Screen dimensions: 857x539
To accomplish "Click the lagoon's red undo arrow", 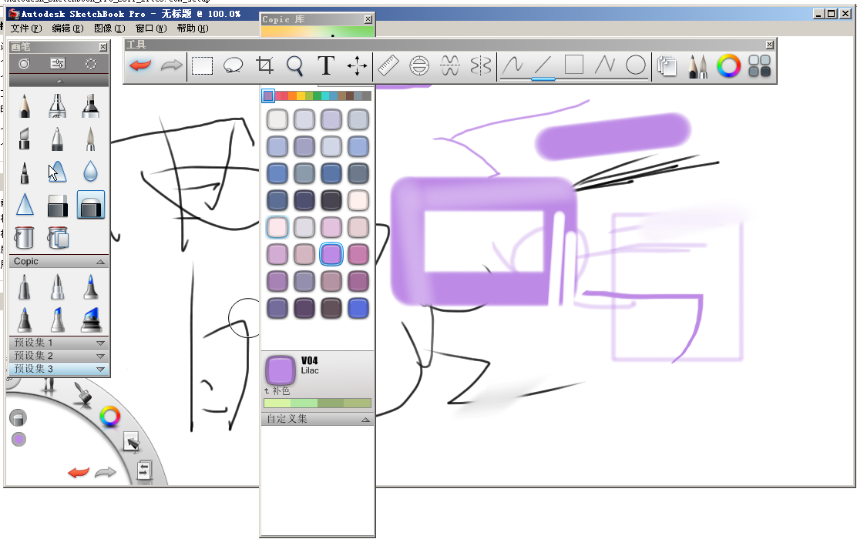I will (x=79, y=472).
